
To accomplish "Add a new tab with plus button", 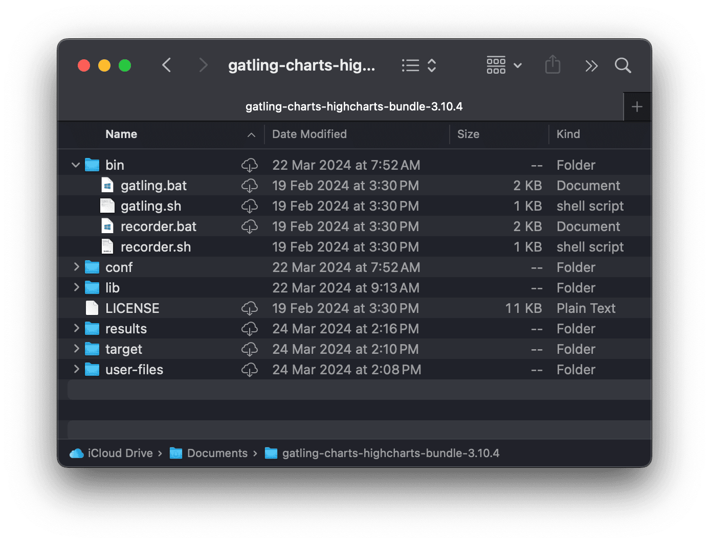I will tap(637, 107).
